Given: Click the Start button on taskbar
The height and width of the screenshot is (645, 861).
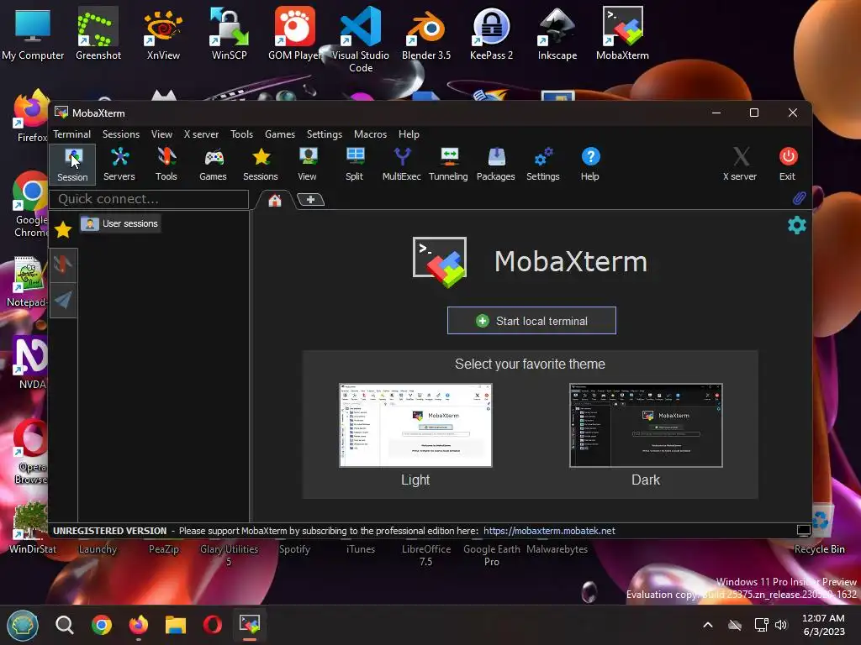Looking at the screenshot, I should [x=23, y=625].
